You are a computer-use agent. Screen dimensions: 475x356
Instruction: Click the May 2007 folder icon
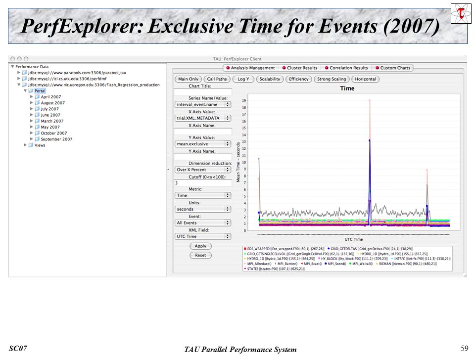click(x=37, y=127)
